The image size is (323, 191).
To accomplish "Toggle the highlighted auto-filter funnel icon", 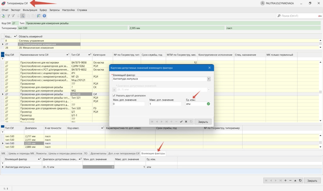I will pos(23,16).
